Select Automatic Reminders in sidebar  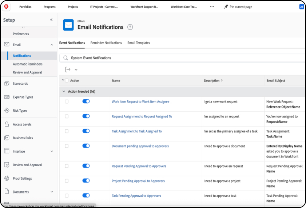28,64
